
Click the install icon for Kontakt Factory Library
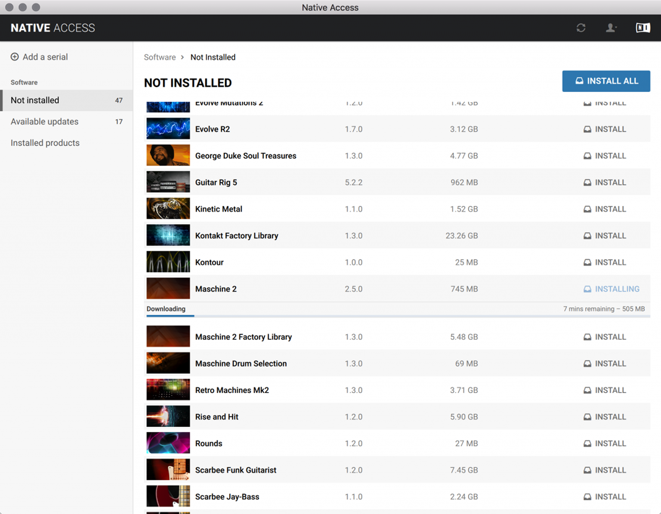(587, 236)
